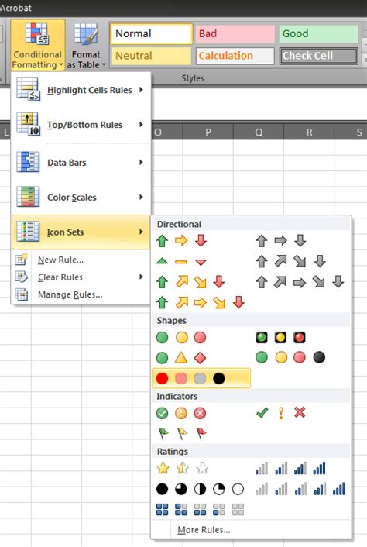Expand the Top/Bottom Rules arrow
The image size is (367, 547).
click(x=141, y=124)
